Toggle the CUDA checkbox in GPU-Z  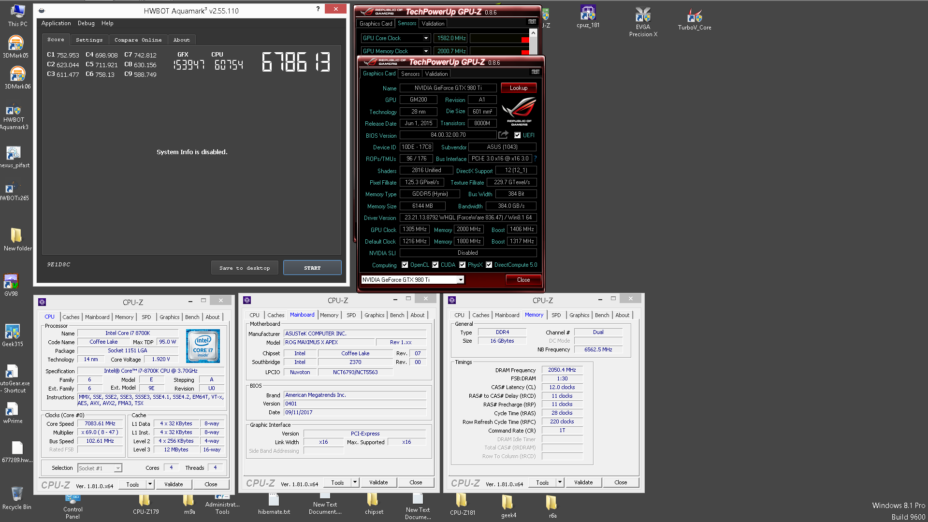(435, 265)
